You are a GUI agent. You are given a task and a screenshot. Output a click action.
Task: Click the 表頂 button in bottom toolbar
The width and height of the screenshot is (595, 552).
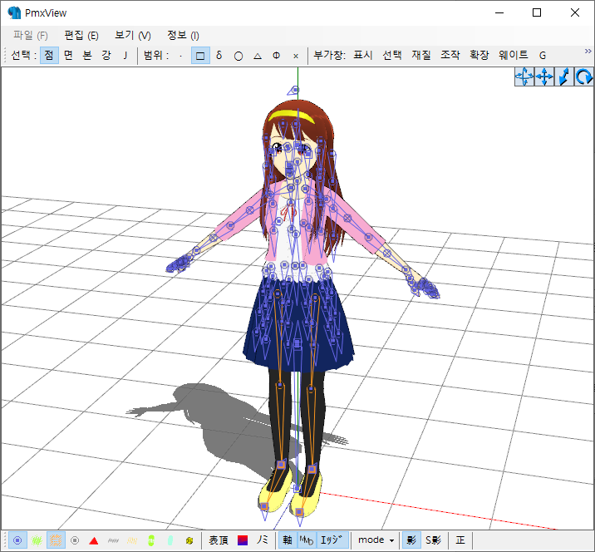point(218,540)
